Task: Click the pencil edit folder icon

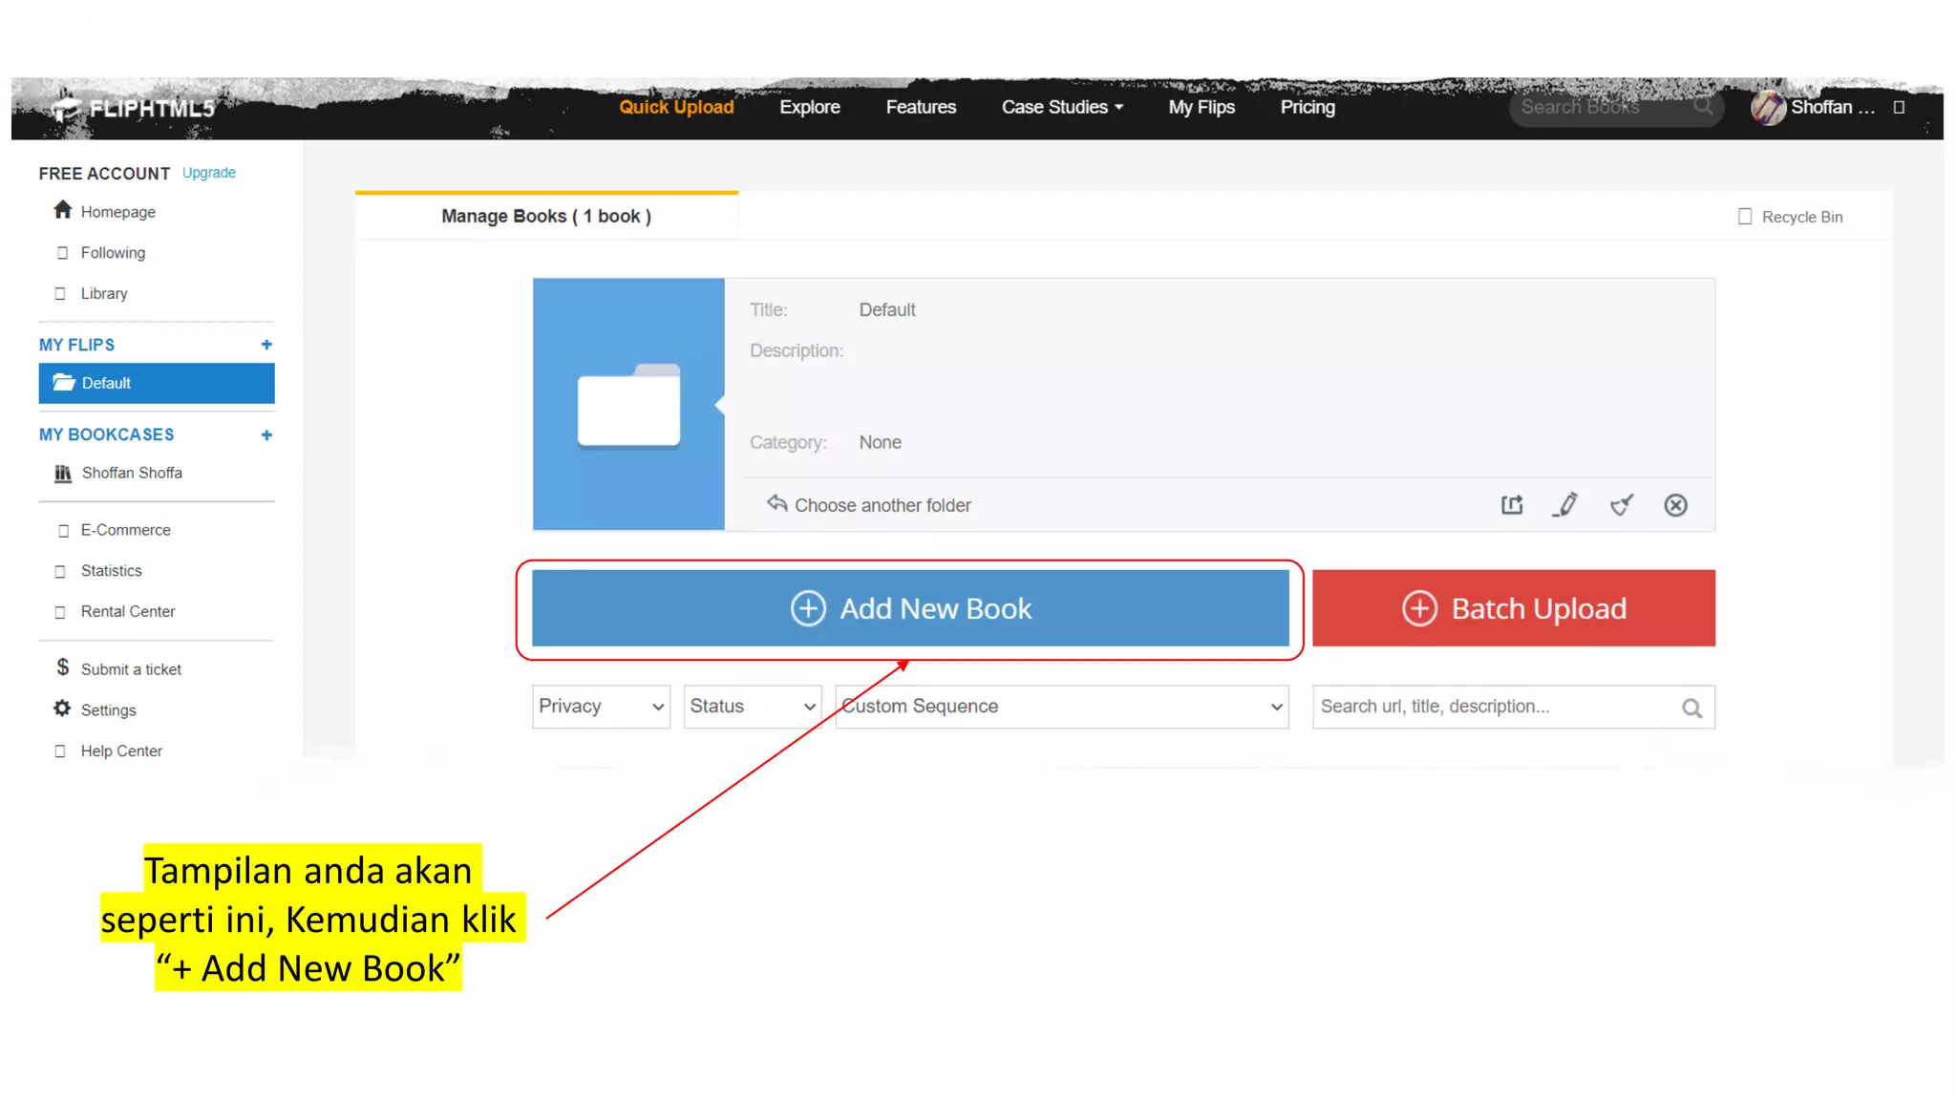Action: click(x=1566, y=505)
